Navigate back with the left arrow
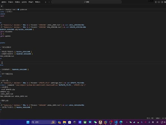The height and width of the screenshot is (125, 166). 46,2
